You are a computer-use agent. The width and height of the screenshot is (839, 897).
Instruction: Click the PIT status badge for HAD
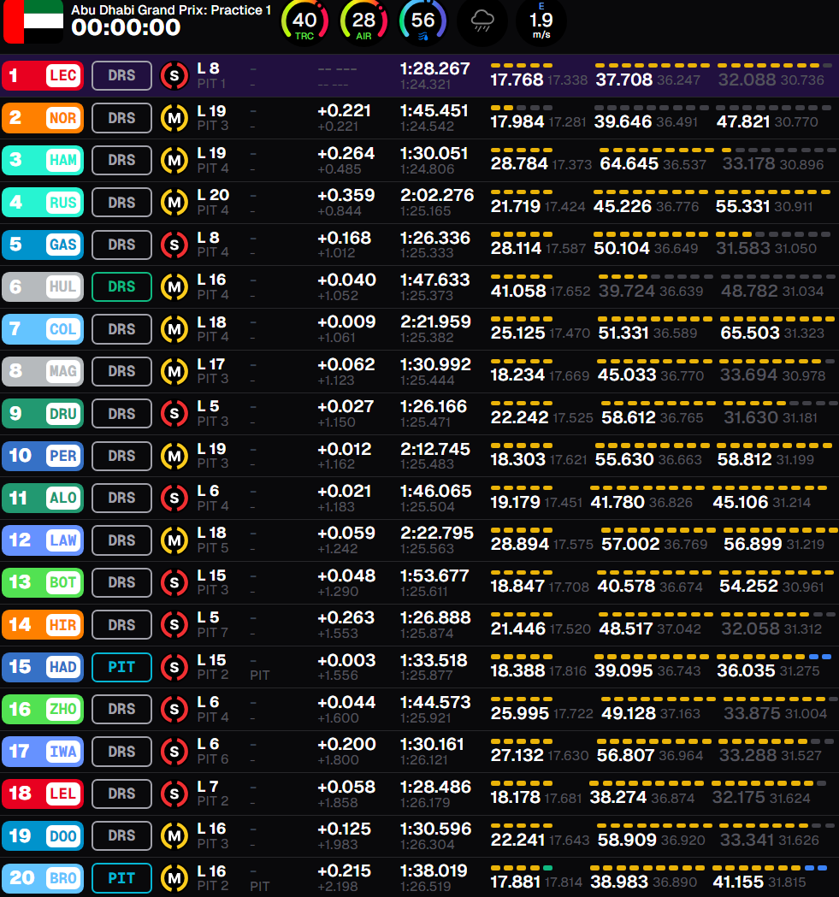coord(122,667)
